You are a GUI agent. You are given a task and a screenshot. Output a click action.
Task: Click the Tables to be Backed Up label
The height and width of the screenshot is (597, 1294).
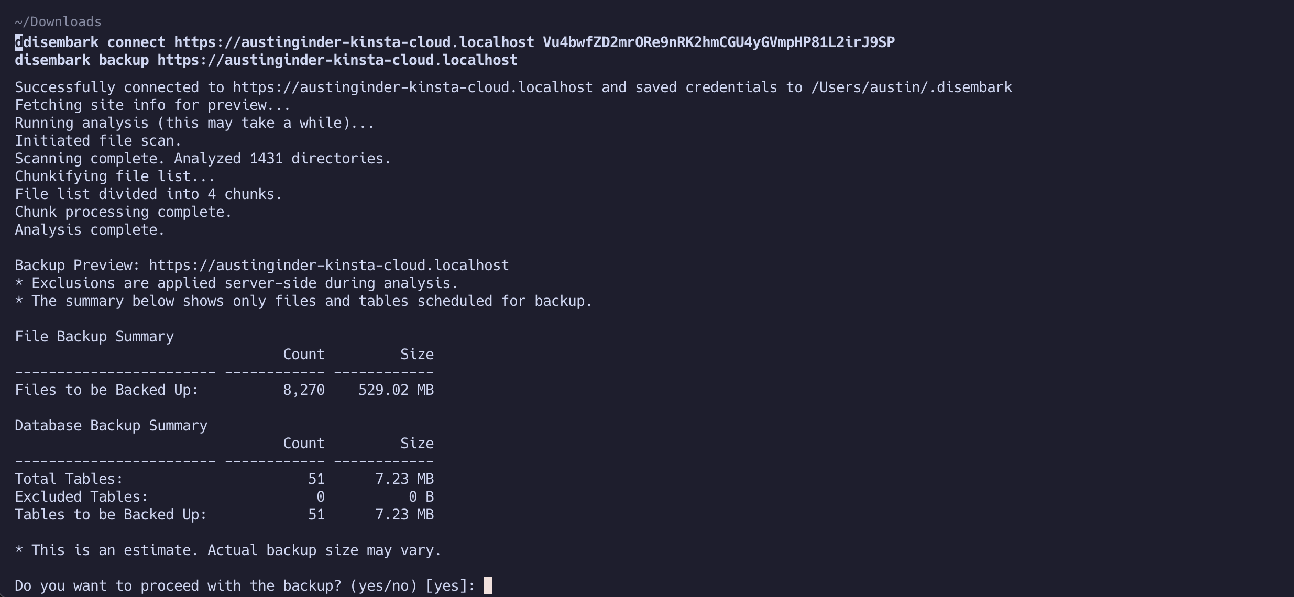[111, 515]
